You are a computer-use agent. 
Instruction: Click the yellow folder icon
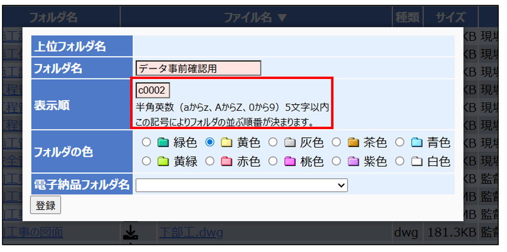226,143
